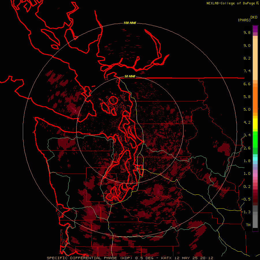Screen dimensions: 260x260
Task: Click the -1.3 legend value
Action: click(246, 212)
